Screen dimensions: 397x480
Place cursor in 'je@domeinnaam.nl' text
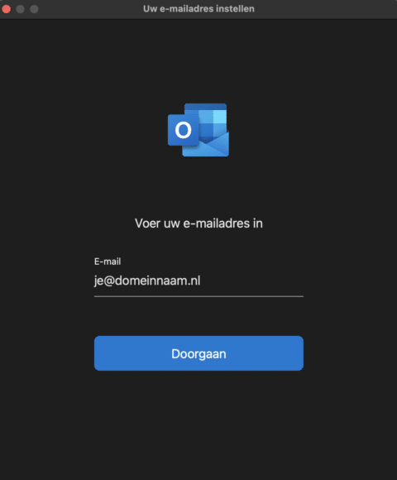pos(147,281)
